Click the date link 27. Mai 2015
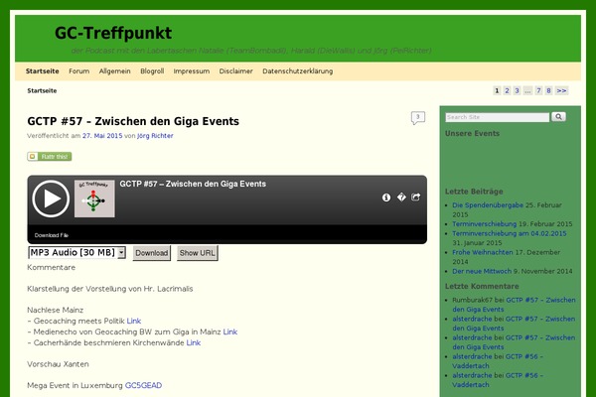This screenshot has width=596, height=397. click(102, 136)
